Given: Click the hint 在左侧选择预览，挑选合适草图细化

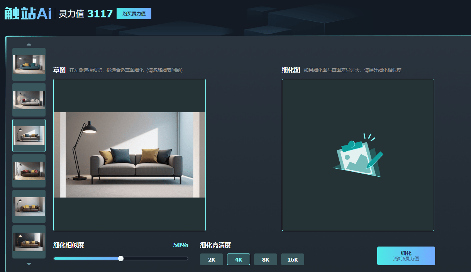Looking at the screenshot, I should tap(126, 70).
